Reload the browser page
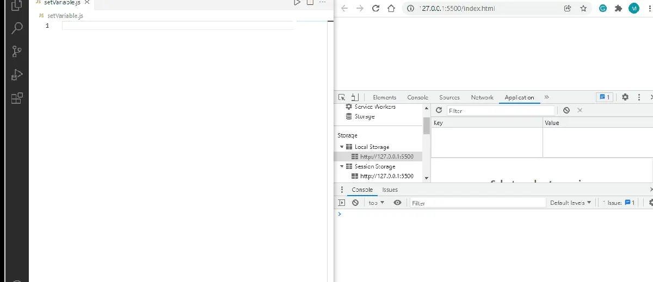The height and width of the screenshot is (282, 653). click(375, 8)
